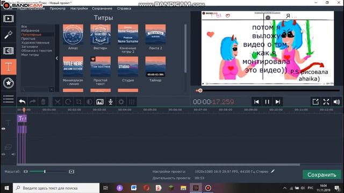Image resolution: width=344 pixels, height=193 pixels.
Task: Select the Заголовки titles category
Action: 30,47
